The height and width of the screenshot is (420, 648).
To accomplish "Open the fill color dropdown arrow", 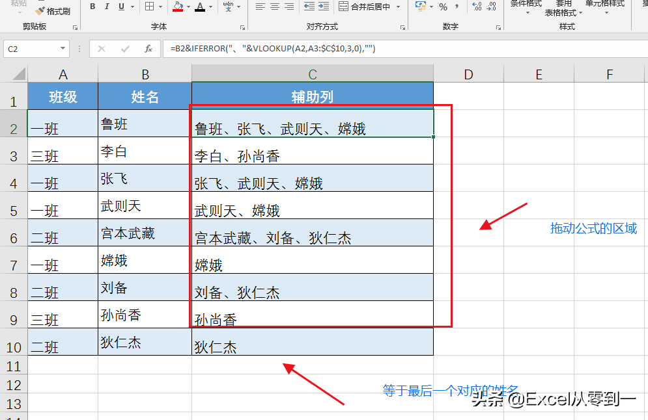I will [x=188, y=7].
